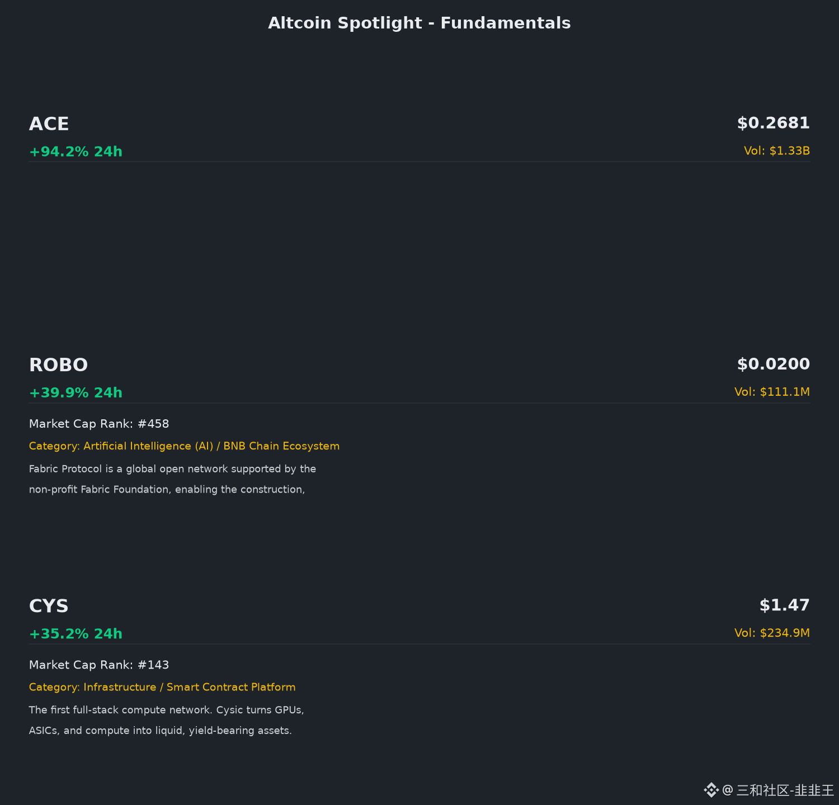Click ACE volume $1.33B text
Screen dimensions: 839x805
(777, 150)
